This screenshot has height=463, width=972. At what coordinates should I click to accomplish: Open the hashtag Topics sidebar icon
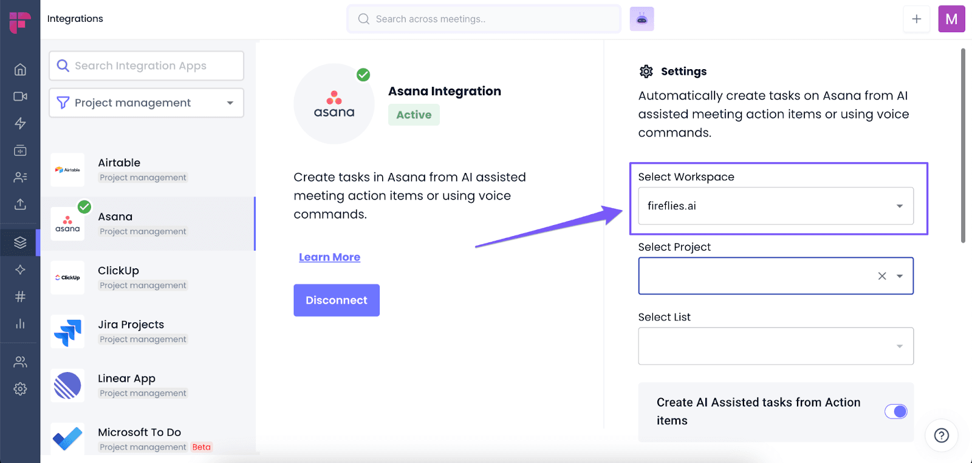click(20, 297)
